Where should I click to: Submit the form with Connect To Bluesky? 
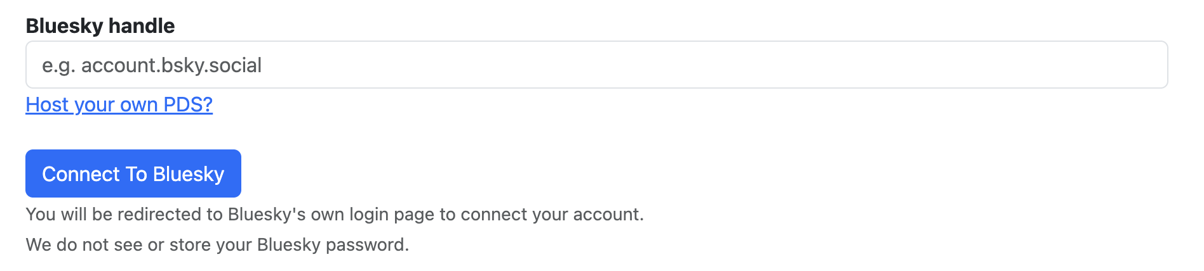pyautogui.click(x=133, y=173)
